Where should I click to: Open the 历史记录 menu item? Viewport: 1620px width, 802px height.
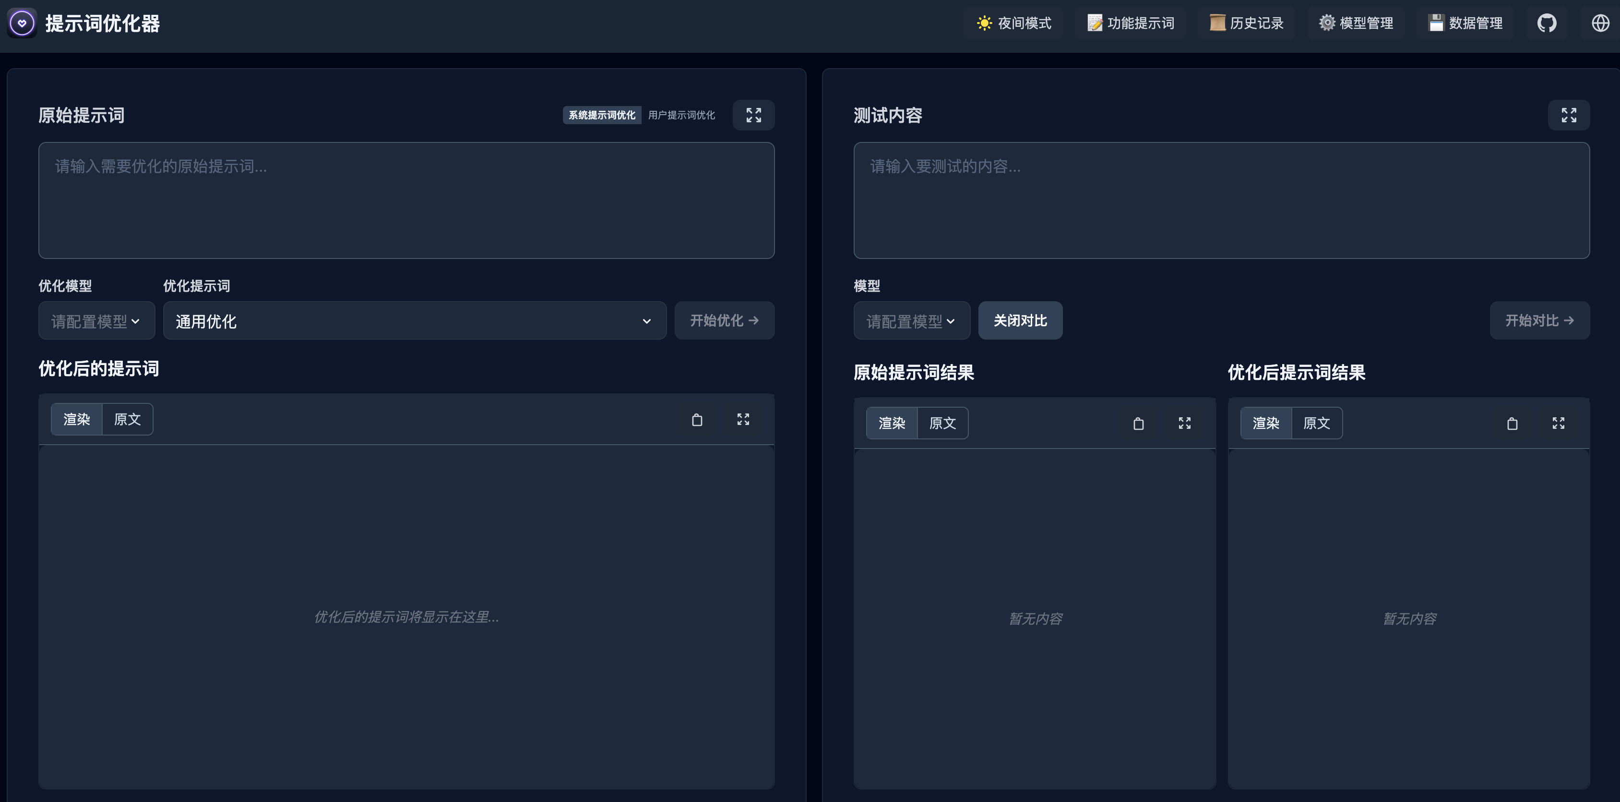[x=1247, y=23]
